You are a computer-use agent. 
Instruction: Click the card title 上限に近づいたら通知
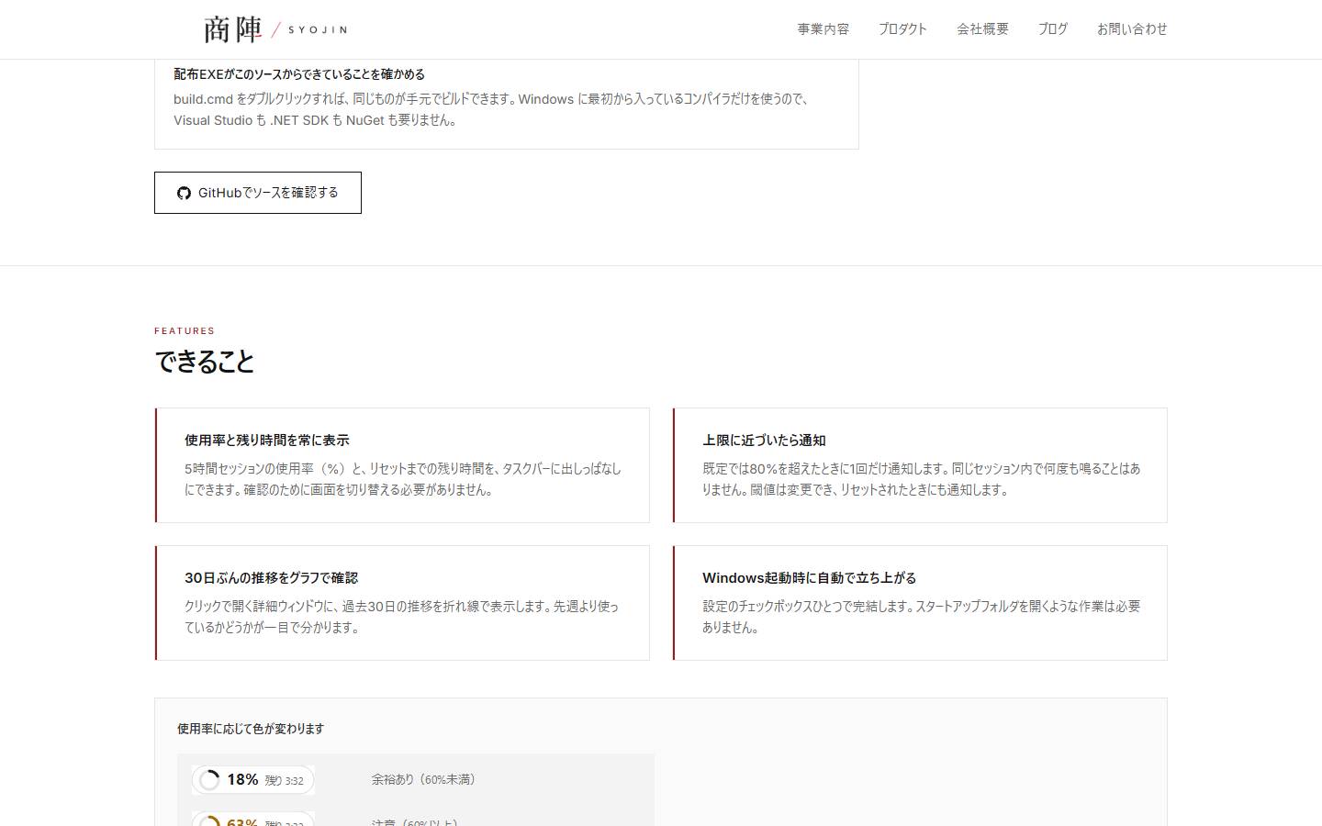[764, 441]
